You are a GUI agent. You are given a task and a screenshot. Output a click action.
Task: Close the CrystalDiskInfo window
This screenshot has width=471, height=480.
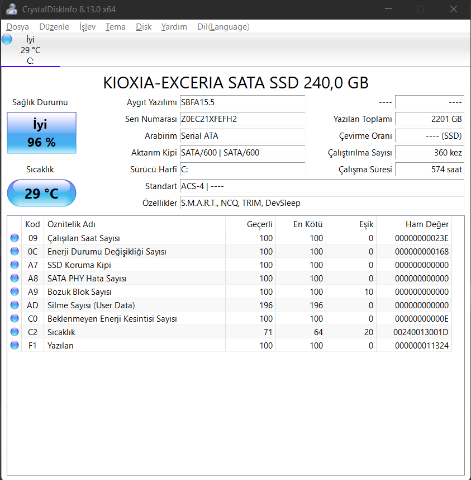pyautogui.click(x=454, y=9)
